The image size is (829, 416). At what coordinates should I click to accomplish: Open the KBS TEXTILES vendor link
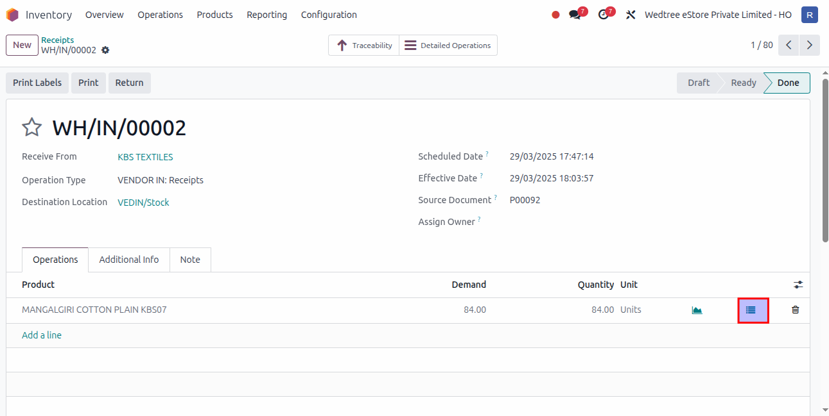coord(145,157)
